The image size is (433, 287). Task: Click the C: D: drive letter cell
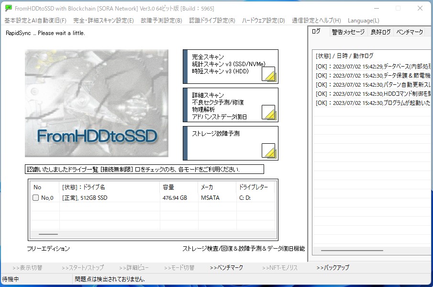(x=245, y=198)
